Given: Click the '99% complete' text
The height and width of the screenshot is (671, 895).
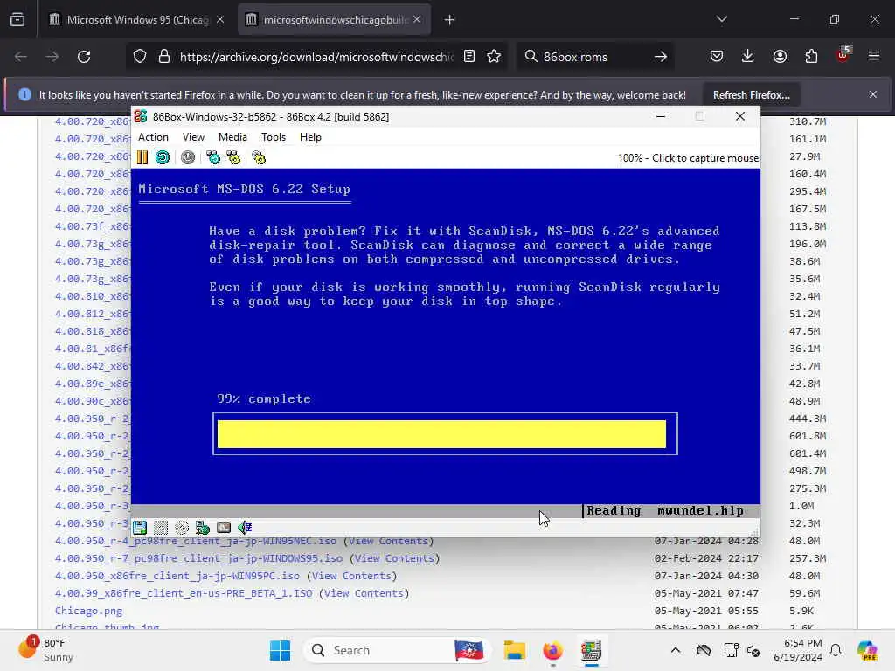Looking at the screenshot, I should coord(264,398).
